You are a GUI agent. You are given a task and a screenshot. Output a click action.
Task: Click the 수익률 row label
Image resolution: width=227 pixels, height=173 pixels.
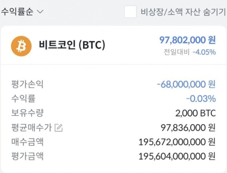(x=23, y=99)
